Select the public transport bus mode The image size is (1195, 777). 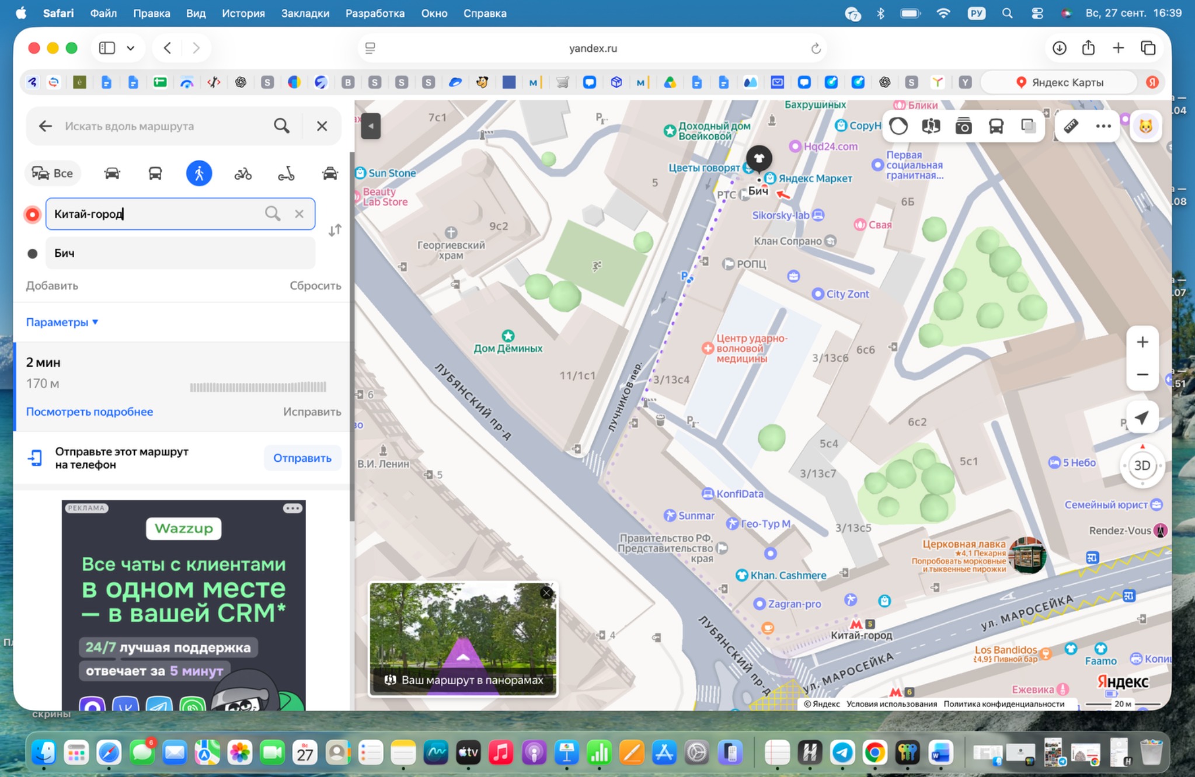tap(155, 173)
